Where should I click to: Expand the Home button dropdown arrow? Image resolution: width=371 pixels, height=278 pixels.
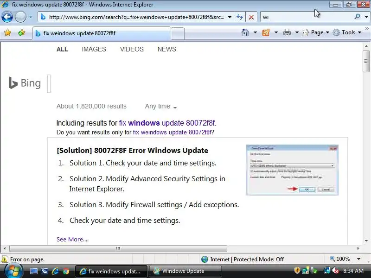click(255, 32)
